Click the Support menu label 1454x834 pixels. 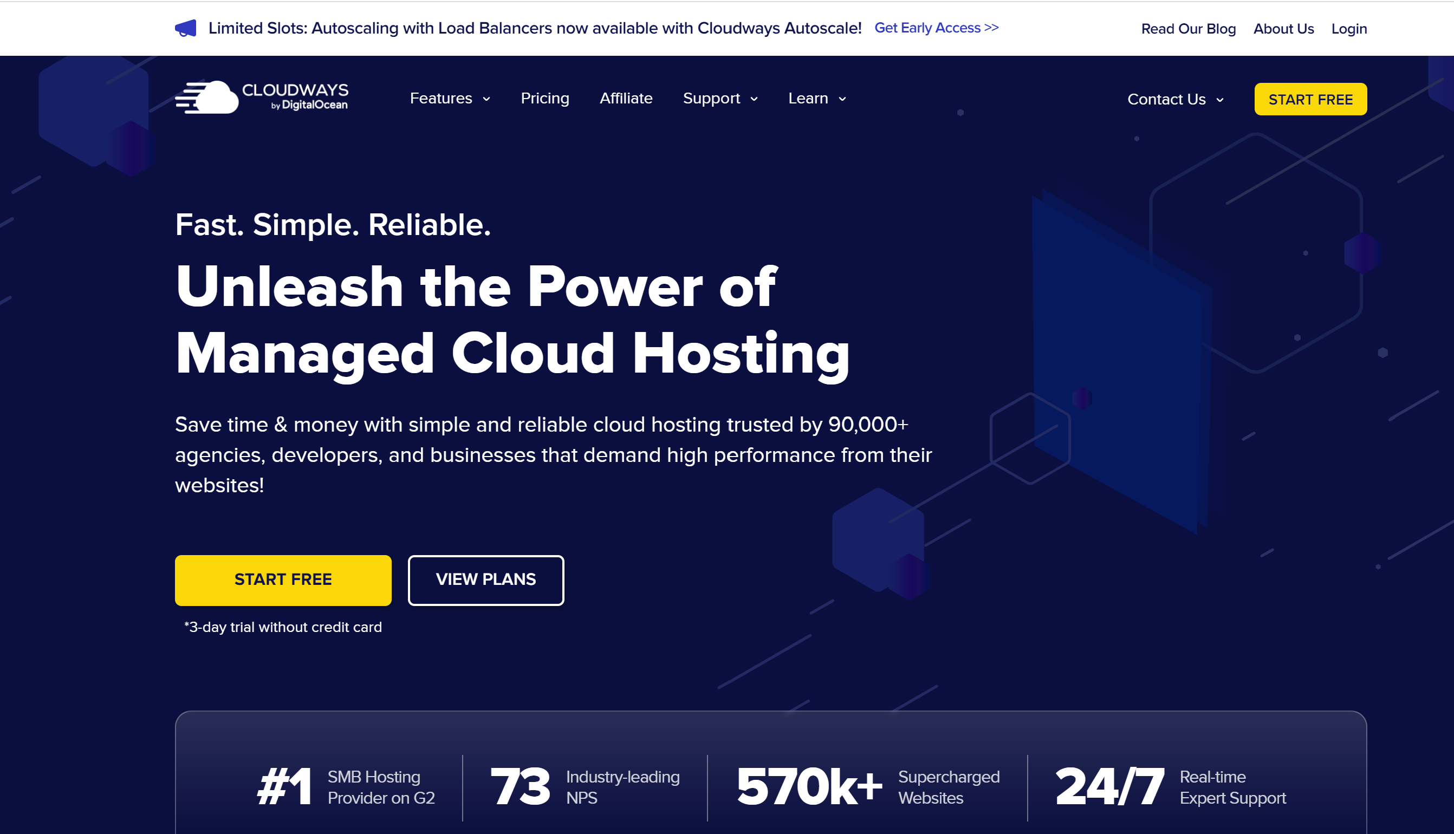711,99
